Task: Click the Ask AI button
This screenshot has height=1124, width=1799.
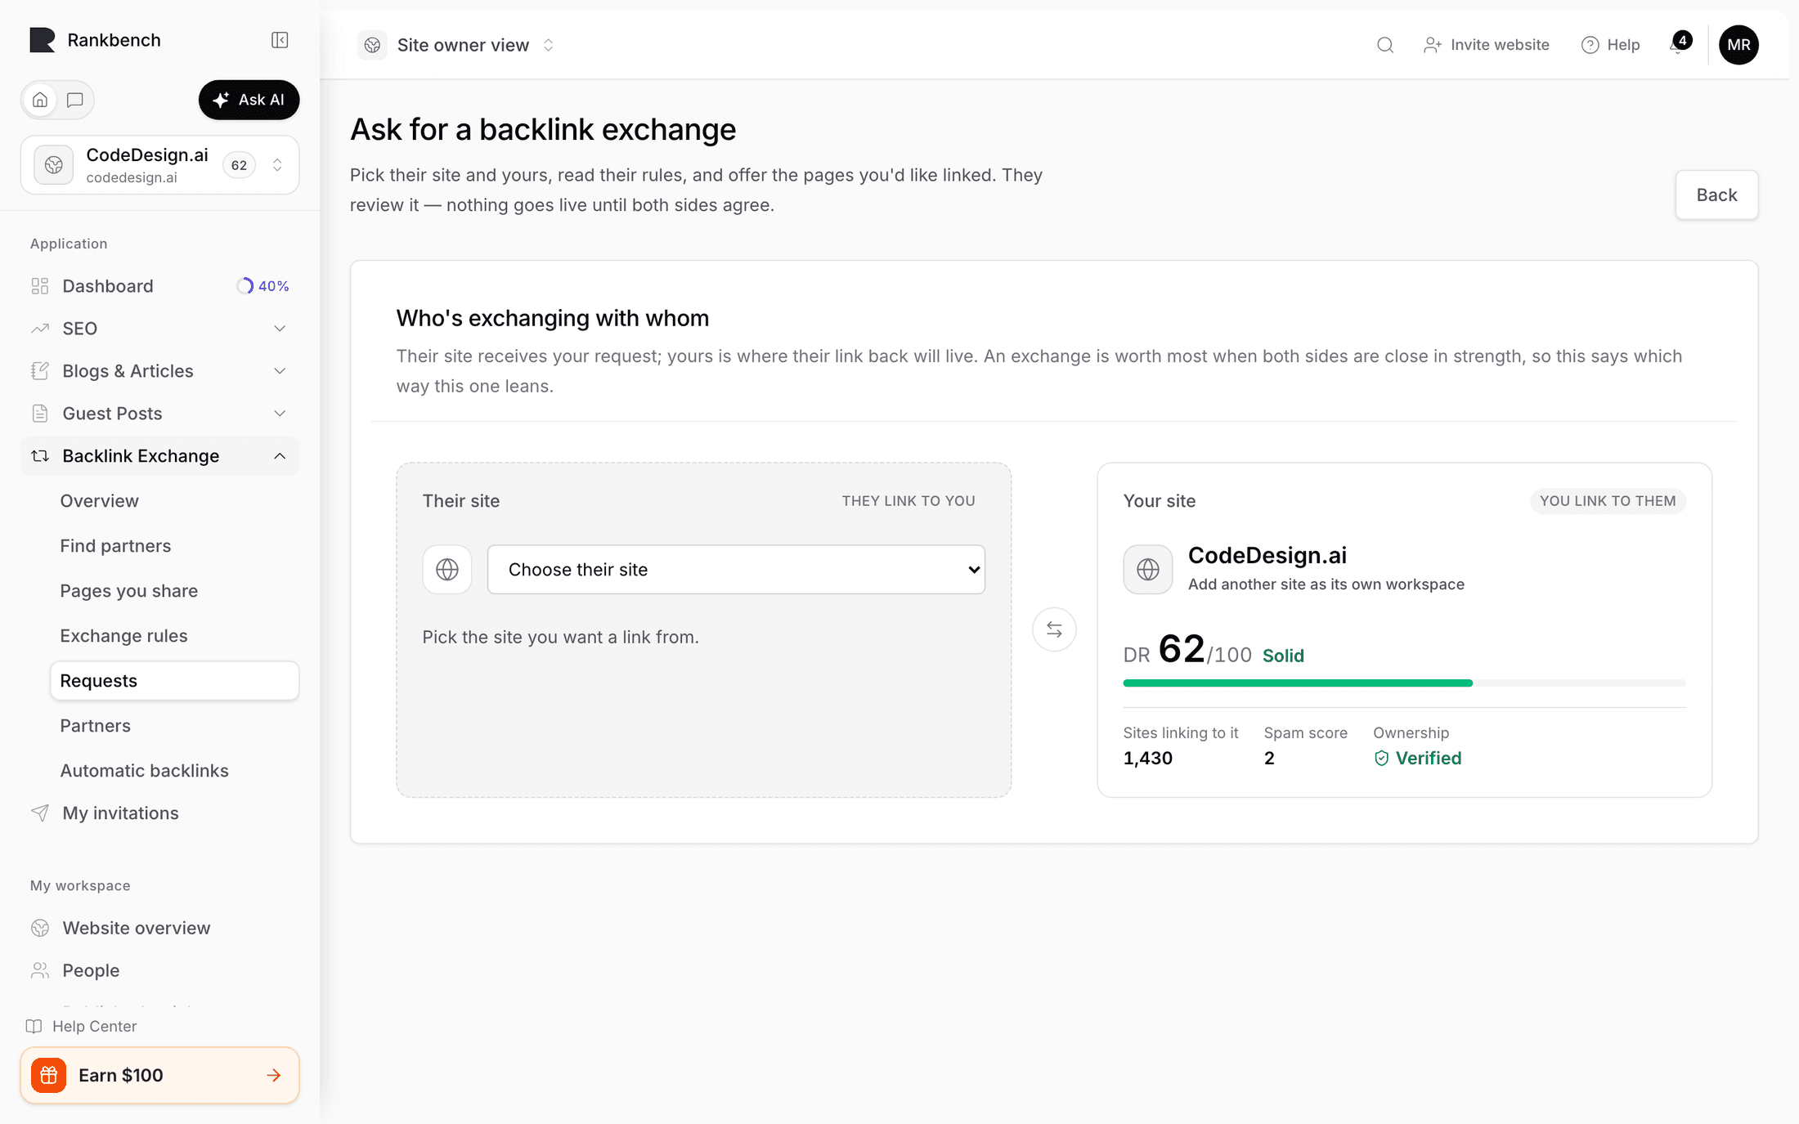Action: 249,100
